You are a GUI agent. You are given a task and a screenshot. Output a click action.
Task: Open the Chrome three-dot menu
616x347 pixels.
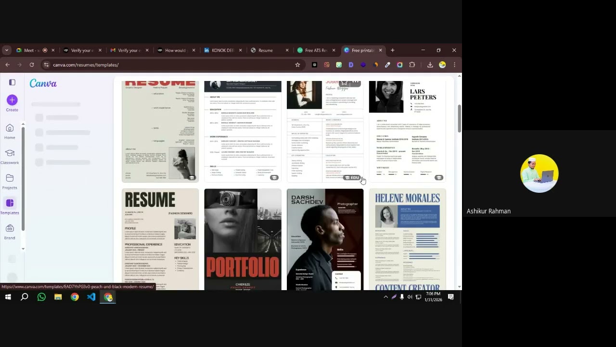[454, 65]
